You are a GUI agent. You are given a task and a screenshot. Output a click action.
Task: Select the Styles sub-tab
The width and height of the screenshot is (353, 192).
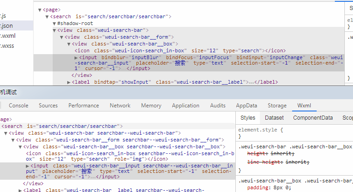pyautogui.click(x=248, y=118)
